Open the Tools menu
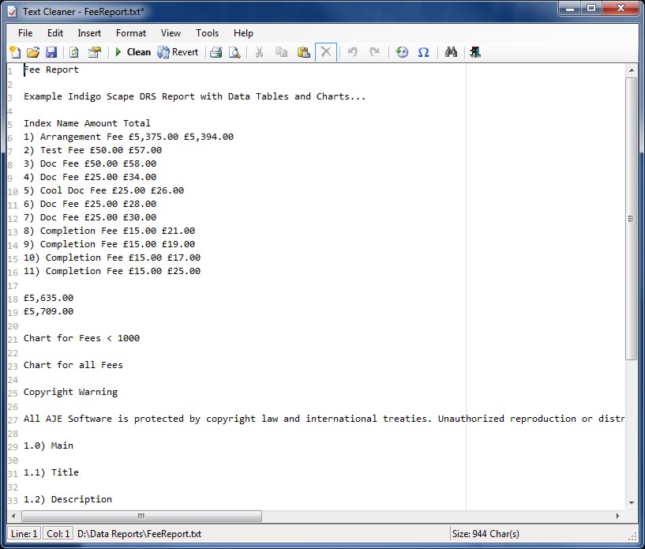This screenshot has width=645, height=549. pos(208,33)
